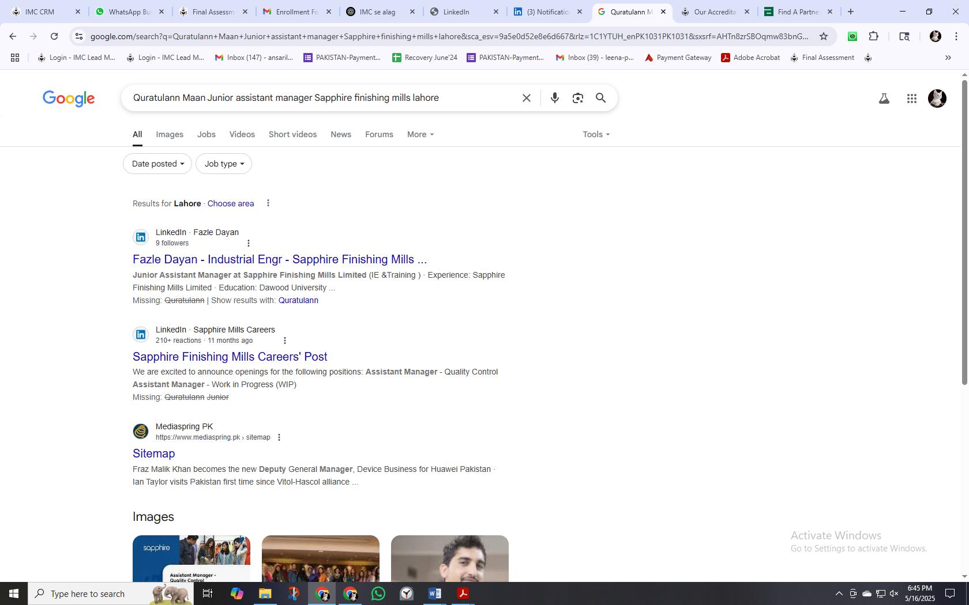Click the Choose area link
Screen dimensions: 969x605
[231, 203]
